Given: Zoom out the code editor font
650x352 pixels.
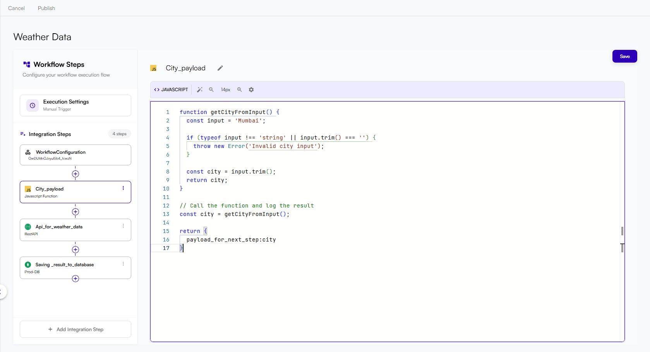Looking at the screenshot, I should (x=211, y=89).
